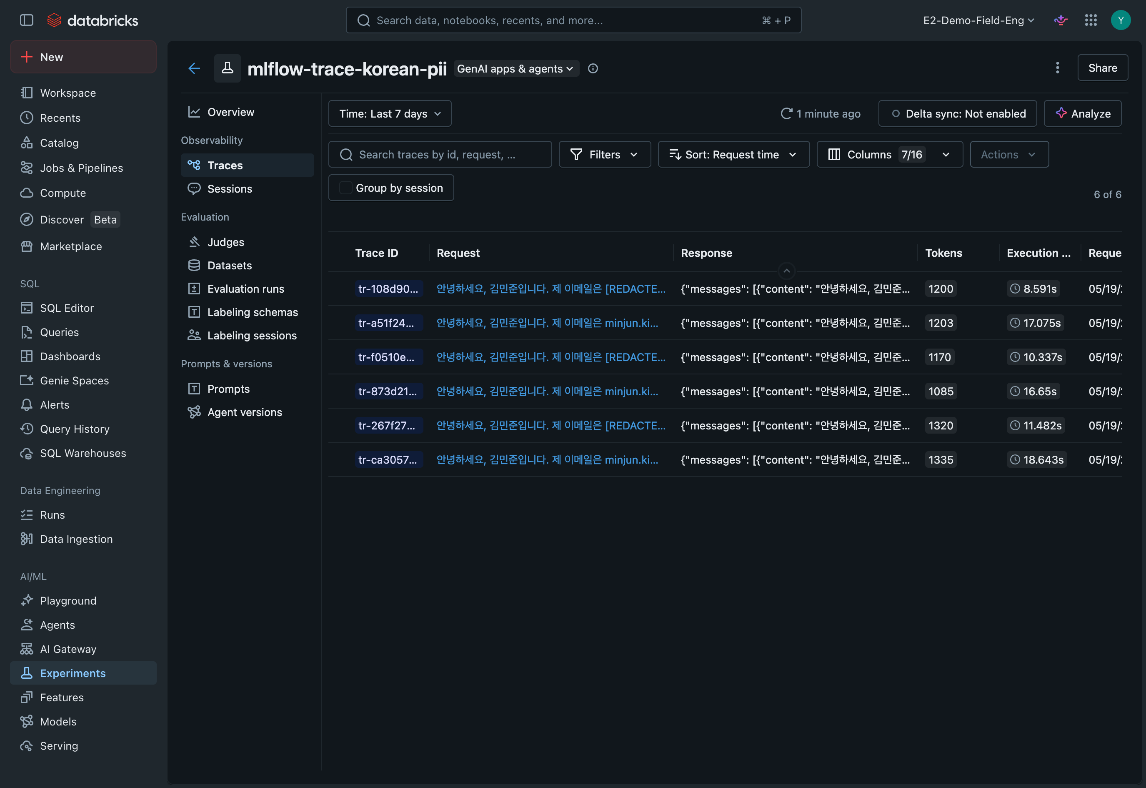Viewport: 1146px width, 788px height.
Task: Expand the GenAI apps & agents dropdown
Action: [516, 69]
